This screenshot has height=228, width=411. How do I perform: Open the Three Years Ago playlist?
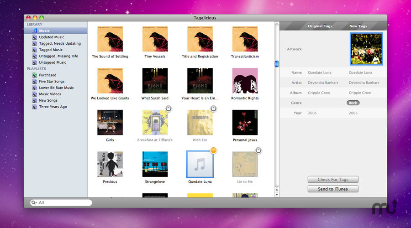(x=53, y=107)
